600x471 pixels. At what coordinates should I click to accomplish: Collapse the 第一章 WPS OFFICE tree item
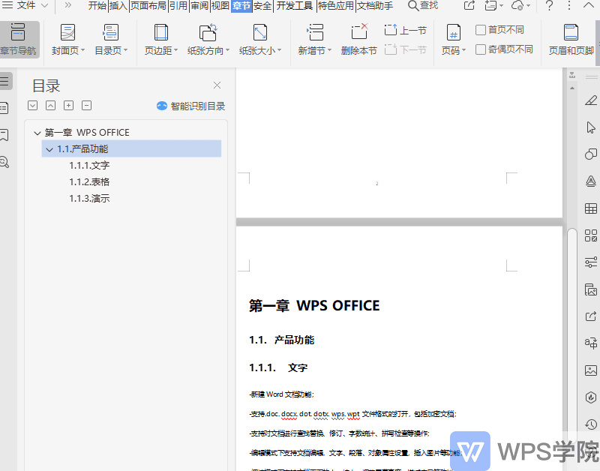pyautogui.click(x=37, y=132)
